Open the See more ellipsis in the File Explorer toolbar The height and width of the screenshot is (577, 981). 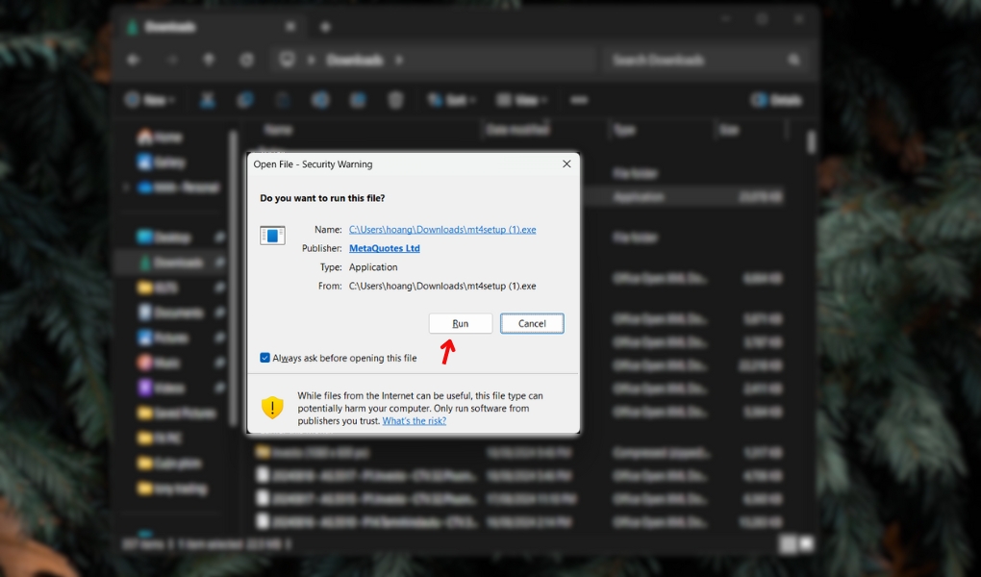pyautogui.click(x=579, y=100)
